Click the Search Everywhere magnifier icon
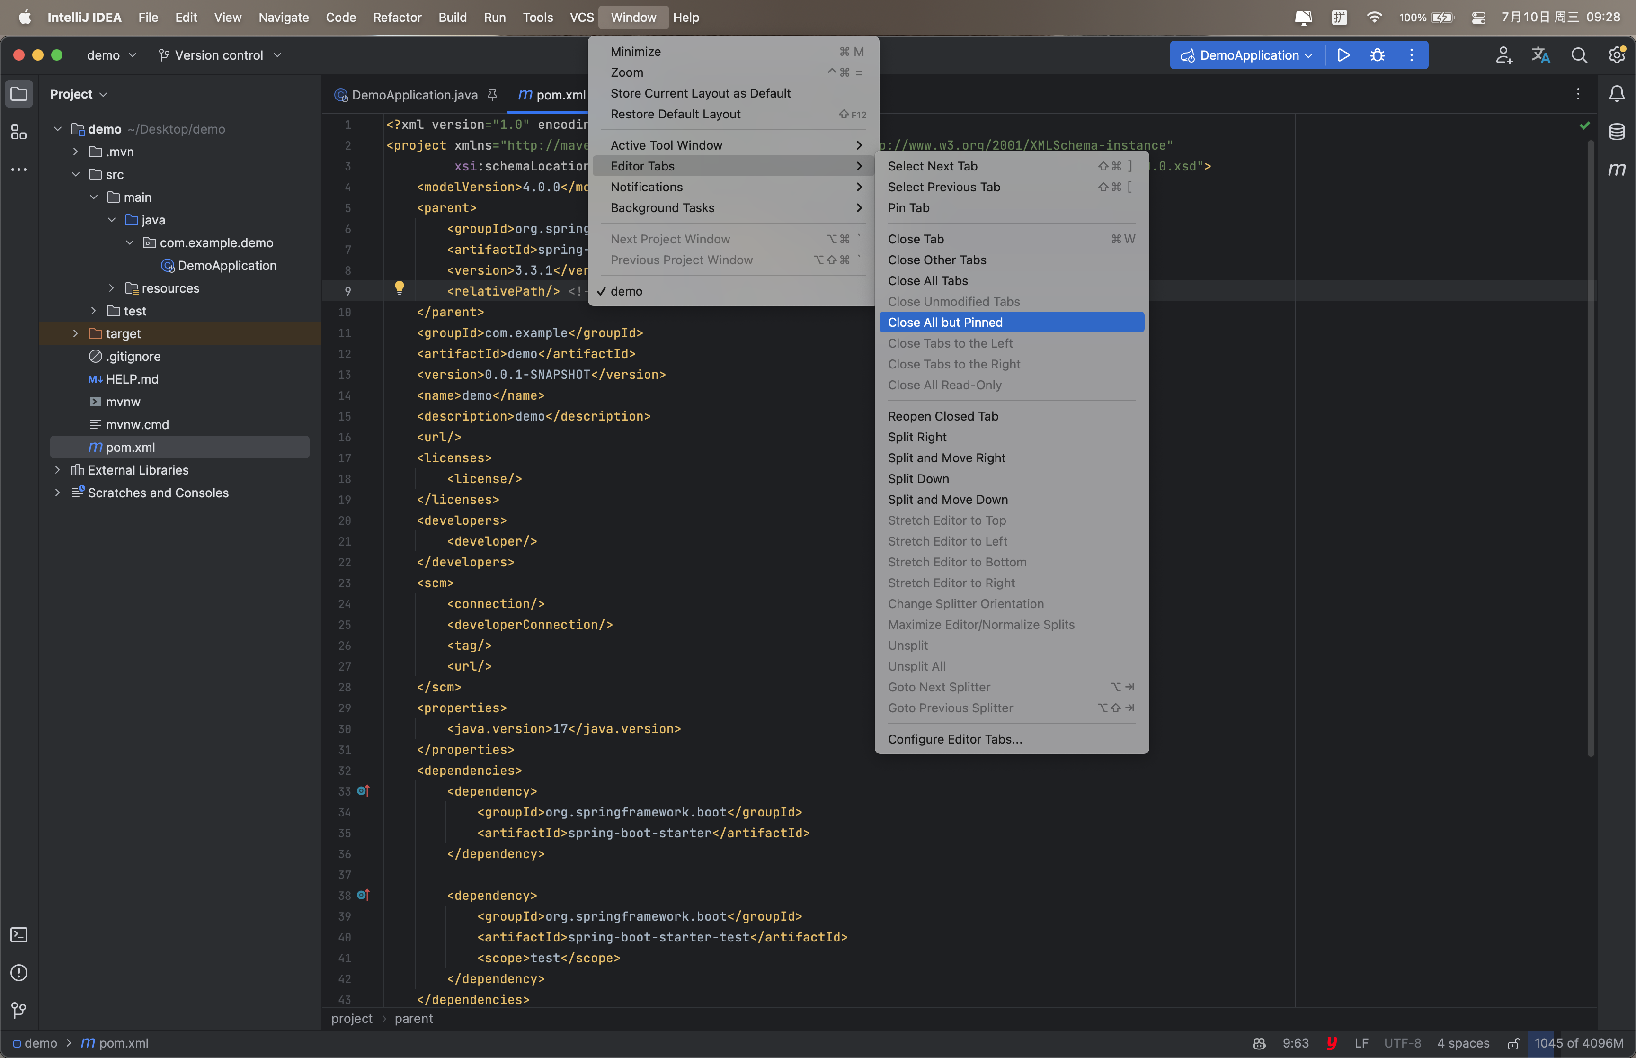This screenshot has height=1058, width=1636. (x=1579, y=55)
